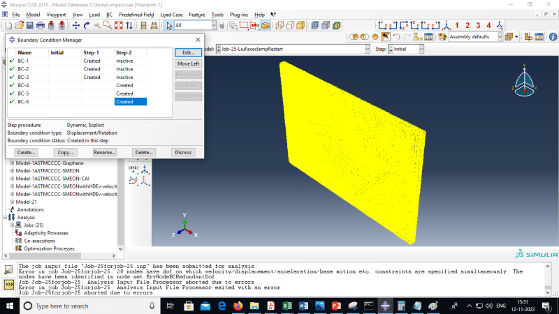Select the BC-1 row name

[x=23, y=61]
